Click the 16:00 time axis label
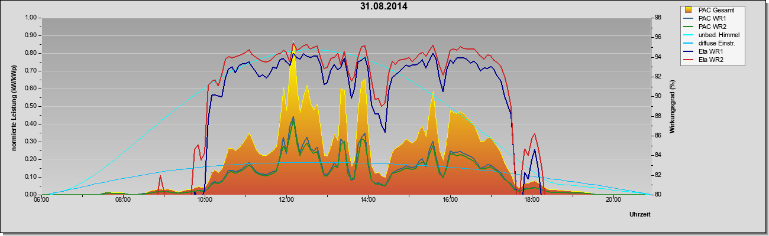 point(450,199)
